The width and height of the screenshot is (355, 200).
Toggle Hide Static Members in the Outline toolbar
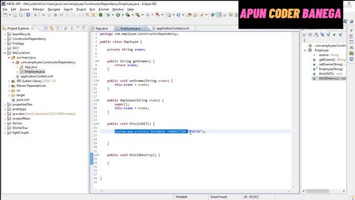pos(328,34)
